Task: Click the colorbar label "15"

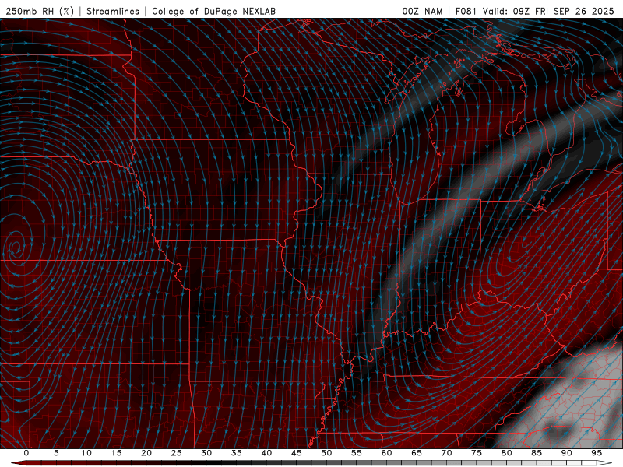Action: coord(116,453)
